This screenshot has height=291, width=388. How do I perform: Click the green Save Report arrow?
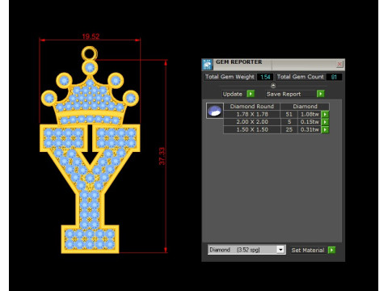coord(320,94)
